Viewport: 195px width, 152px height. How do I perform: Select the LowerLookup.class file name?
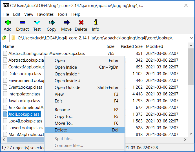26,128
